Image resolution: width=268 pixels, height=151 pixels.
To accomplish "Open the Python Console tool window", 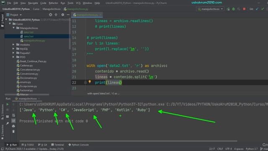I will (x=78, y=145).
